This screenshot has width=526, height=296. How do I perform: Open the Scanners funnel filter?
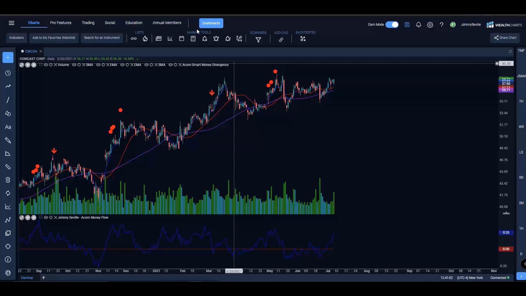pos(258,40)
